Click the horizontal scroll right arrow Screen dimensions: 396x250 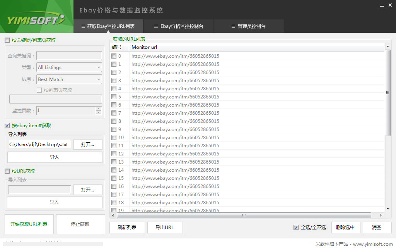click(x=381, y=216)
